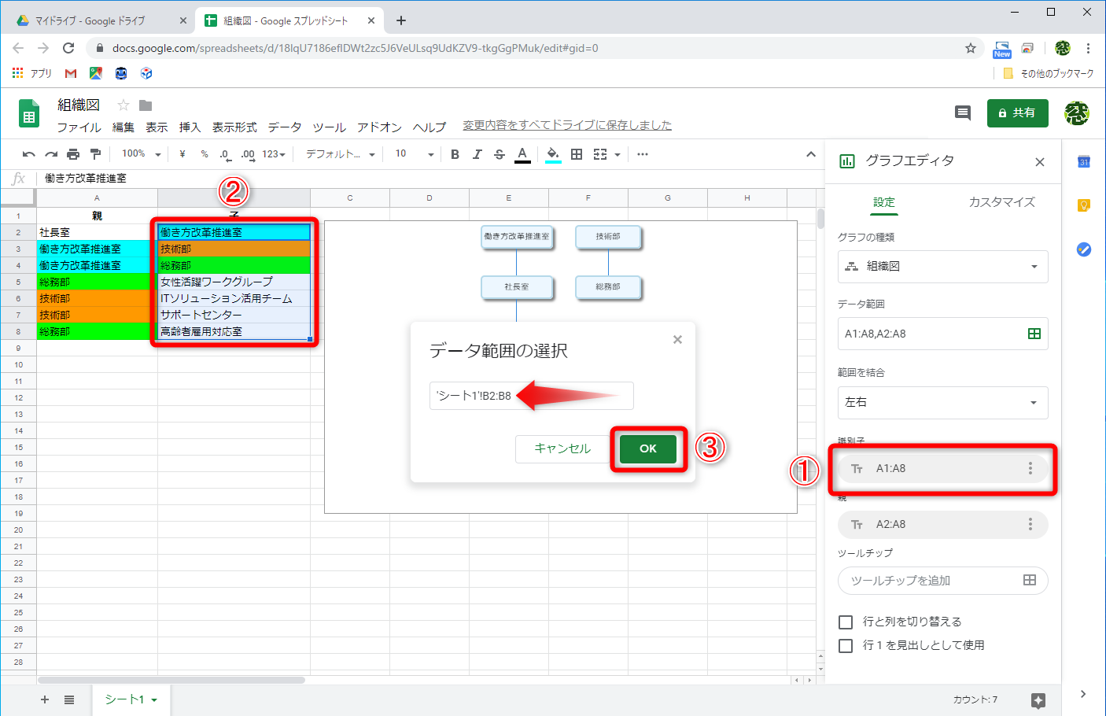
Task: Decrease decimal places in the toolbar
Action: [x=226, y=154]
